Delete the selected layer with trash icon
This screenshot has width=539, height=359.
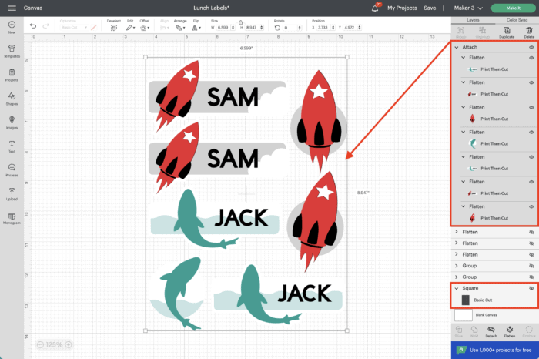(528, 31)
